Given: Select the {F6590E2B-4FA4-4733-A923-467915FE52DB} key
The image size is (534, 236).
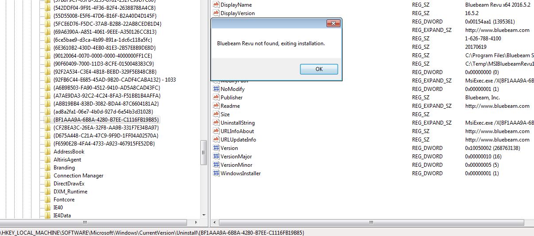Looking at the screenshot, I should click(x=104, y=143).
